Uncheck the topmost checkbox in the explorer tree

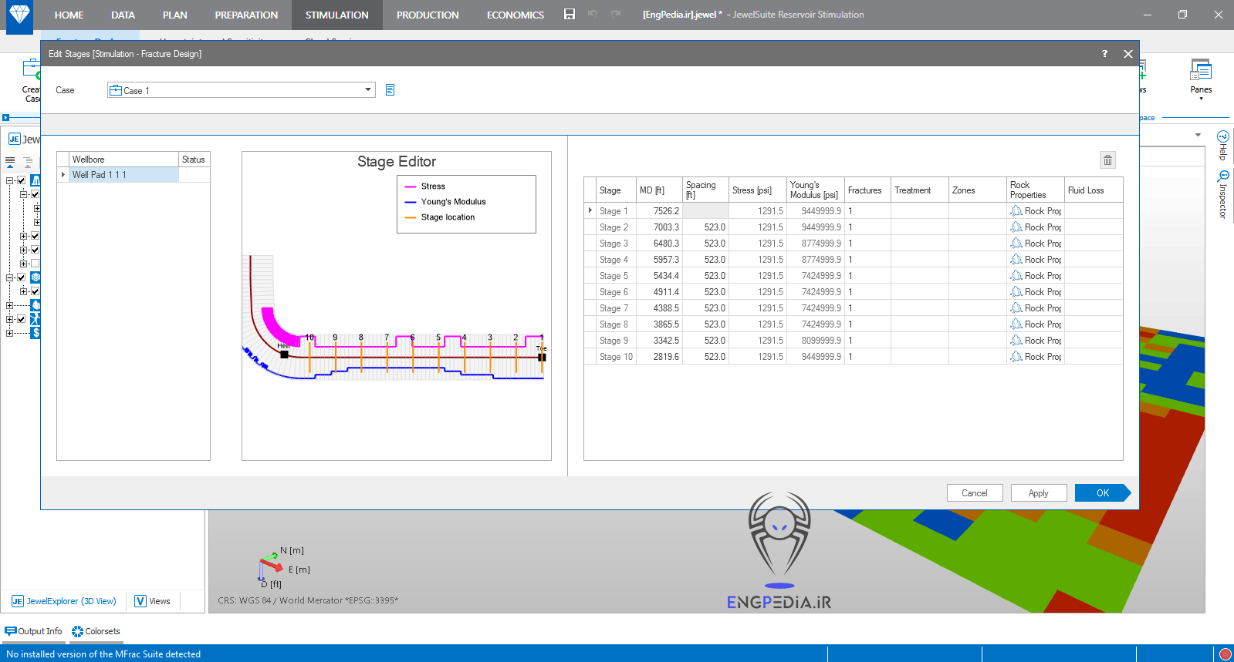point(22,180)
